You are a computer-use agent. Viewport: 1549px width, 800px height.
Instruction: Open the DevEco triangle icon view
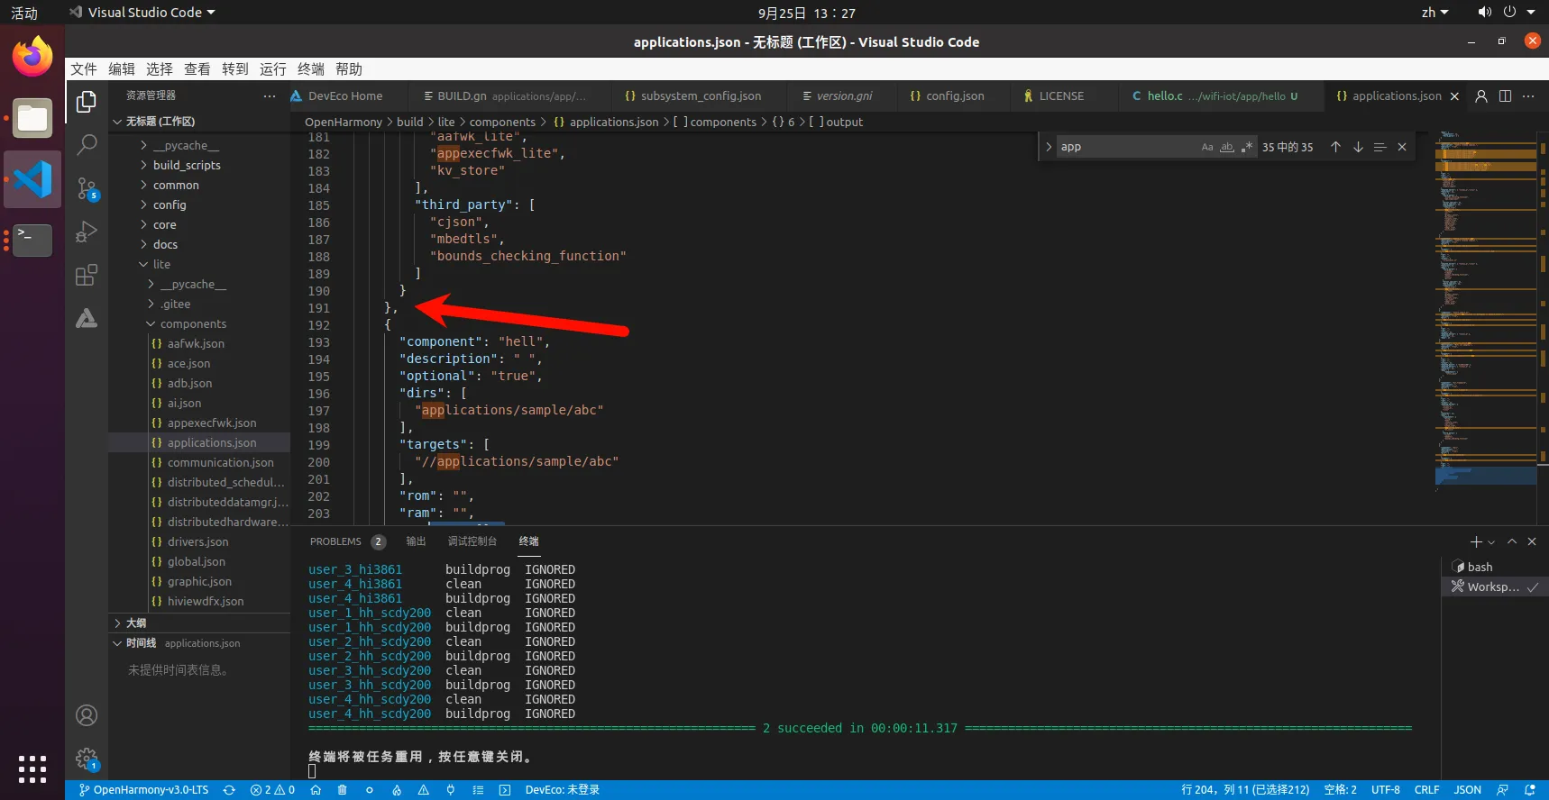point(87,318)
